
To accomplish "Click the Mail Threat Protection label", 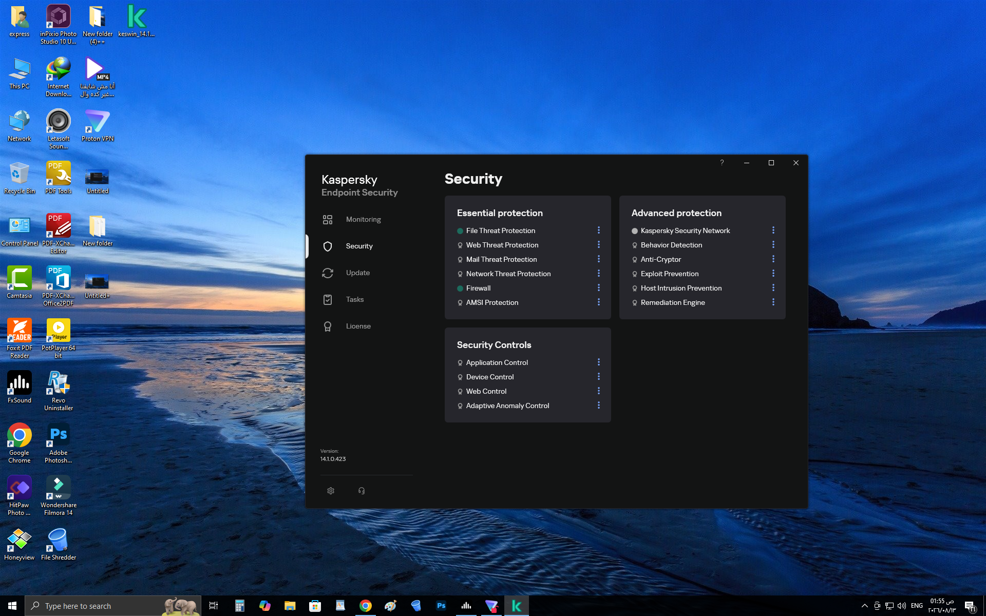I will coord(502,260).
